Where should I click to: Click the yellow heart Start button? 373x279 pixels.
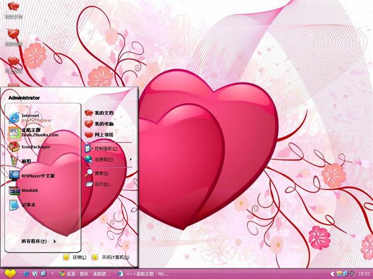[10, 274]
